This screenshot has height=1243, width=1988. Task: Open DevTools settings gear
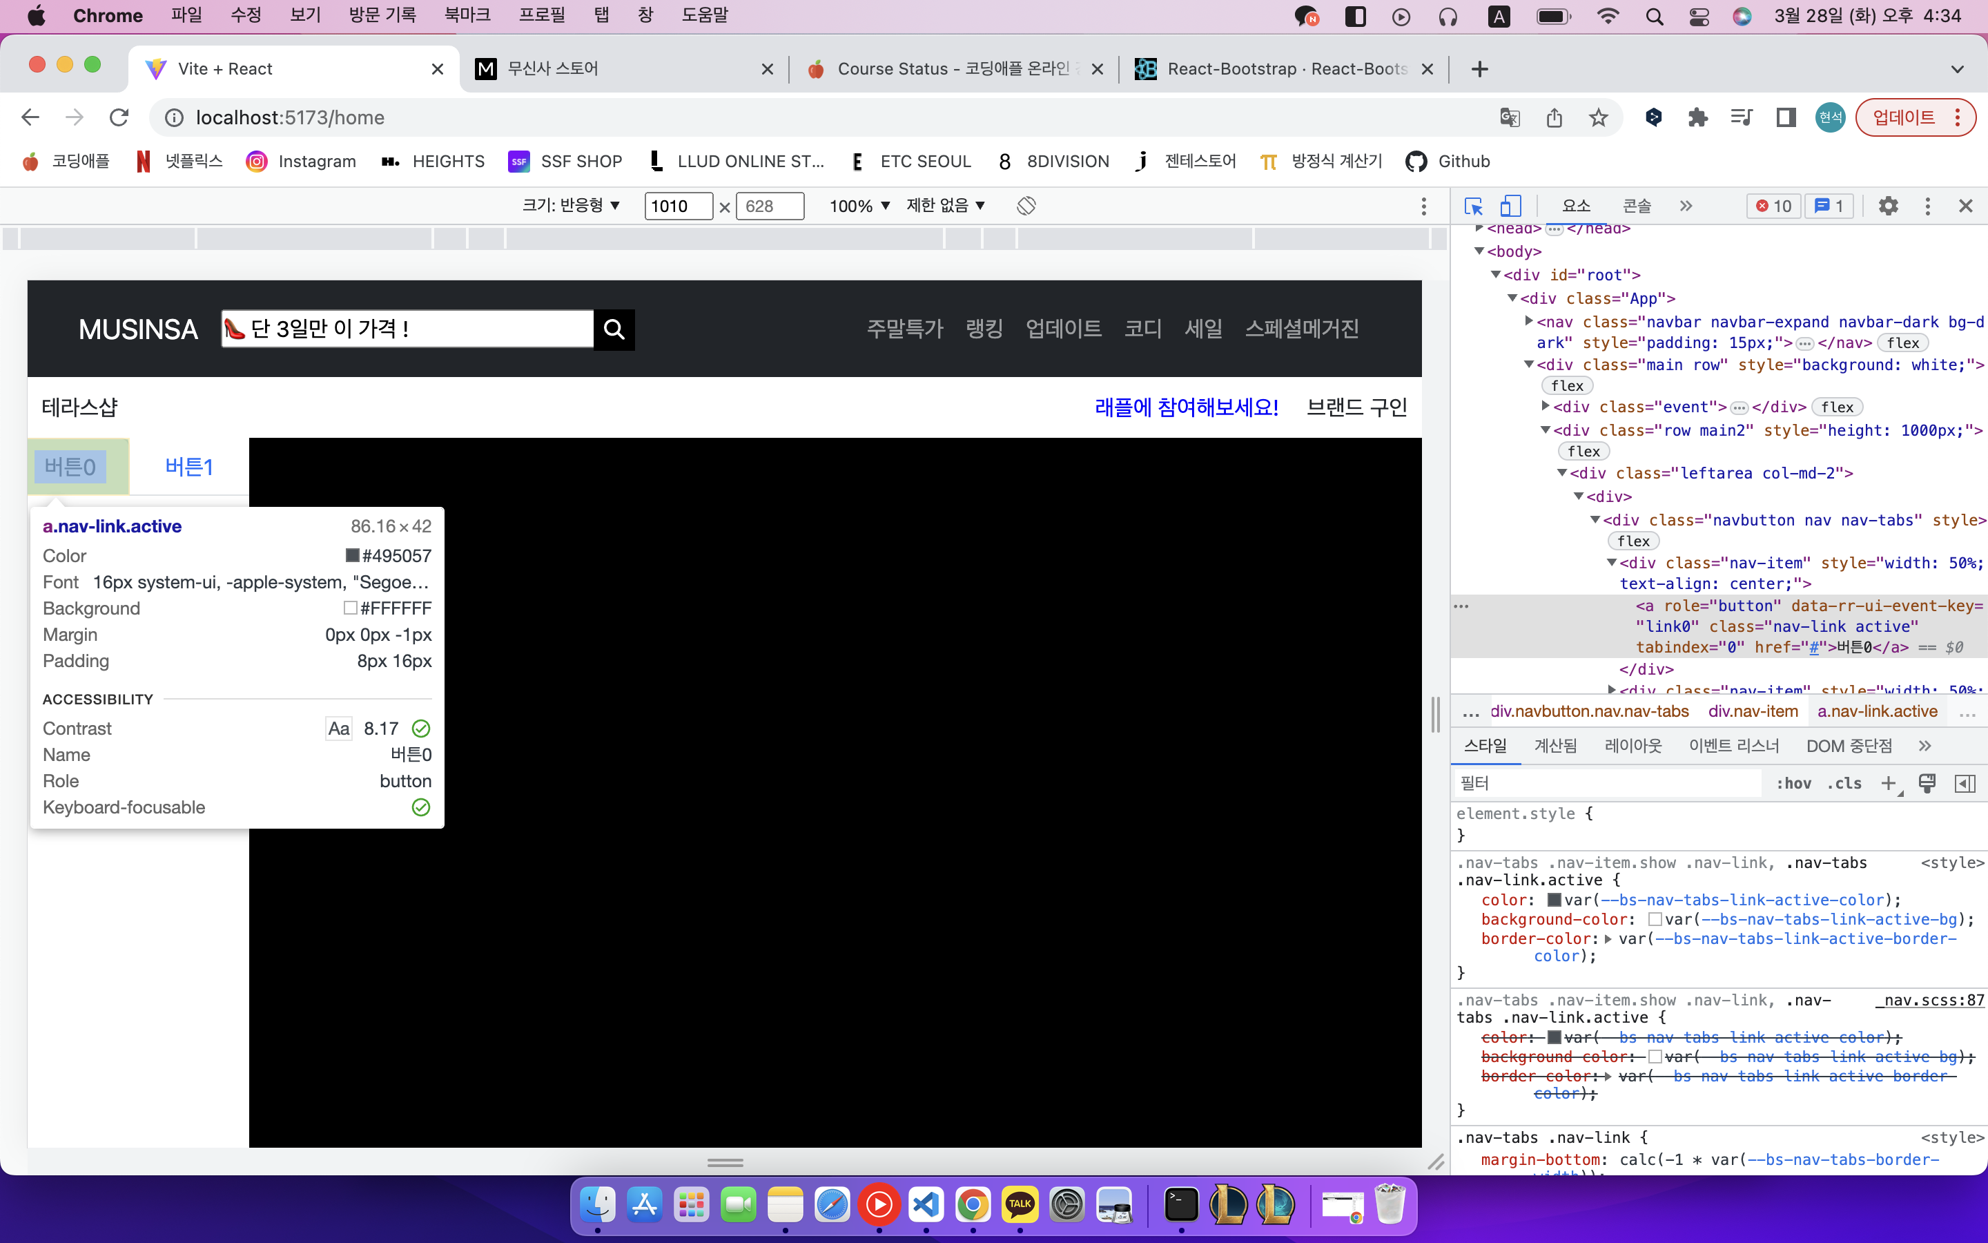[x=1888, y=206]
